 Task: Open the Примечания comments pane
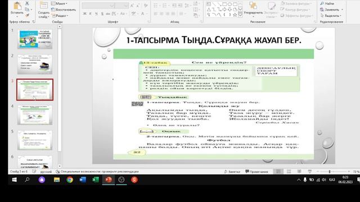pos(256,172)
